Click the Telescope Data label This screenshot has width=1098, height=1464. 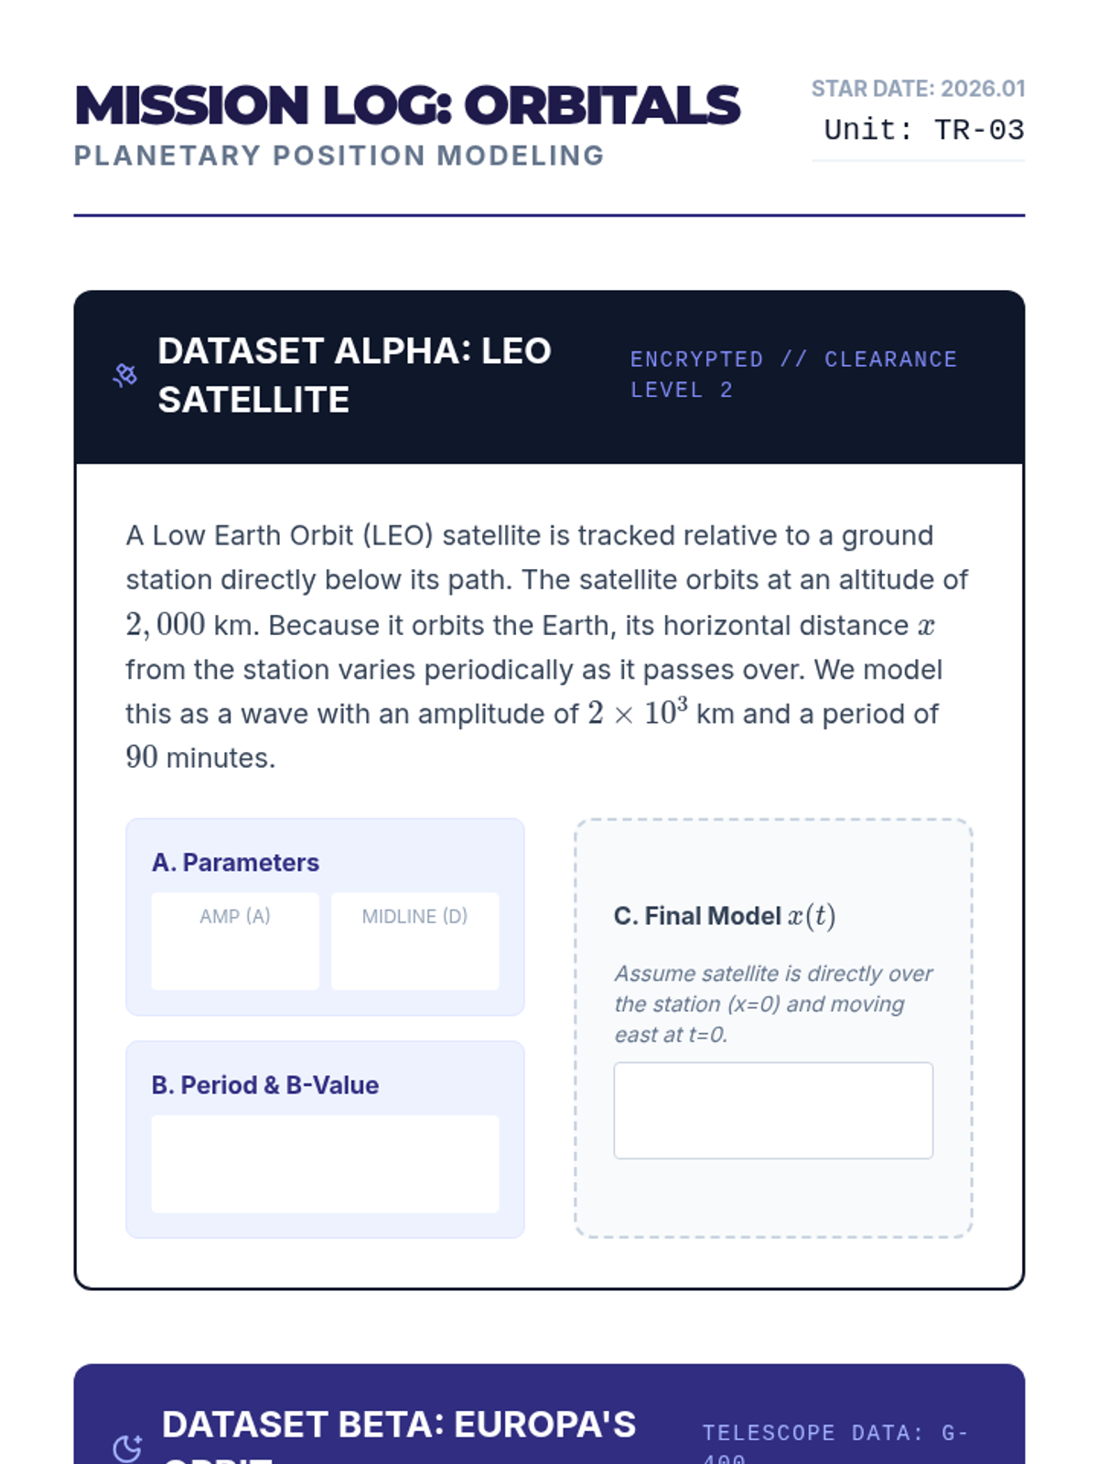pos(834,1435)
